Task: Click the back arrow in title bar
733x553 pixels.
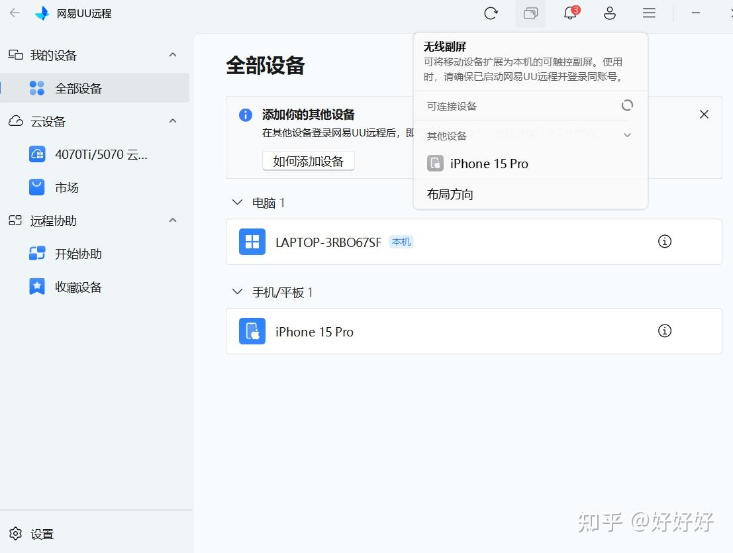Action: [x=15, y=13]
